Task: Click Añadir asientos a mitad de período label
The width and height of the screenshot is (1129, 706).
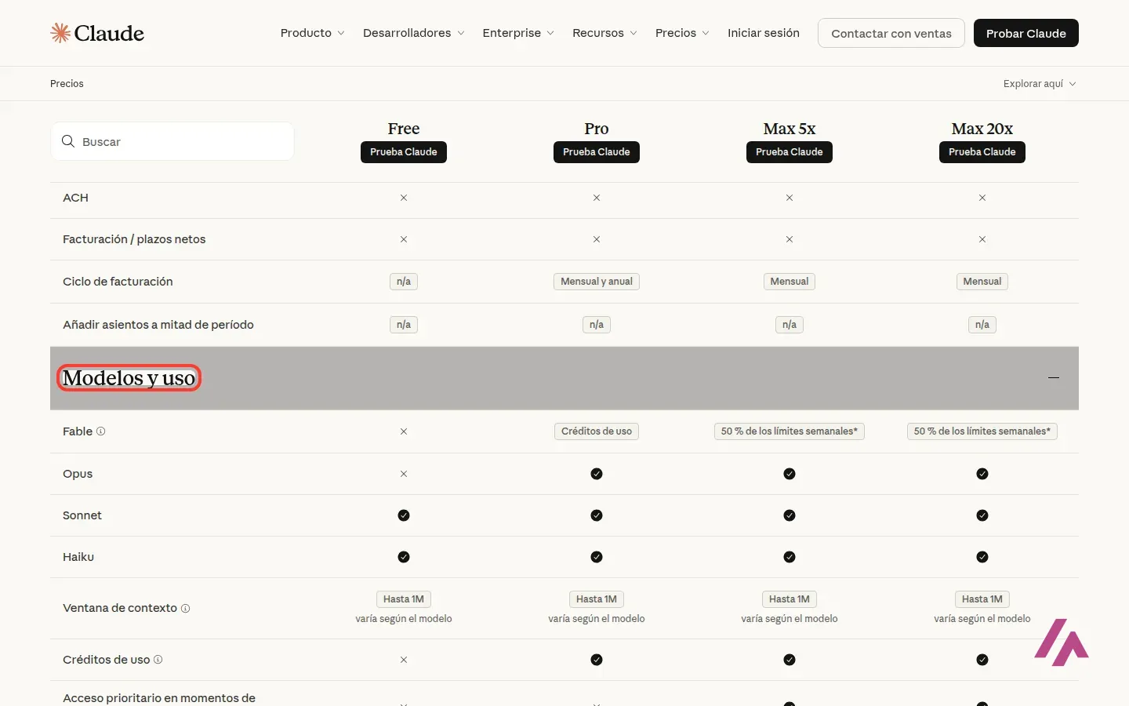Action: pos(158,325)
